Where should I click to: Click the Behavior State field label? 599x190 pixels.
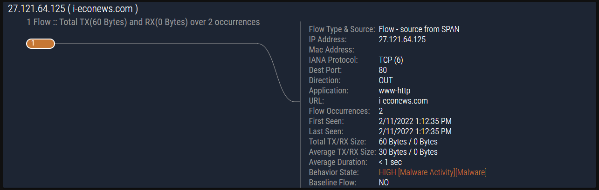(x=333, y=172)
